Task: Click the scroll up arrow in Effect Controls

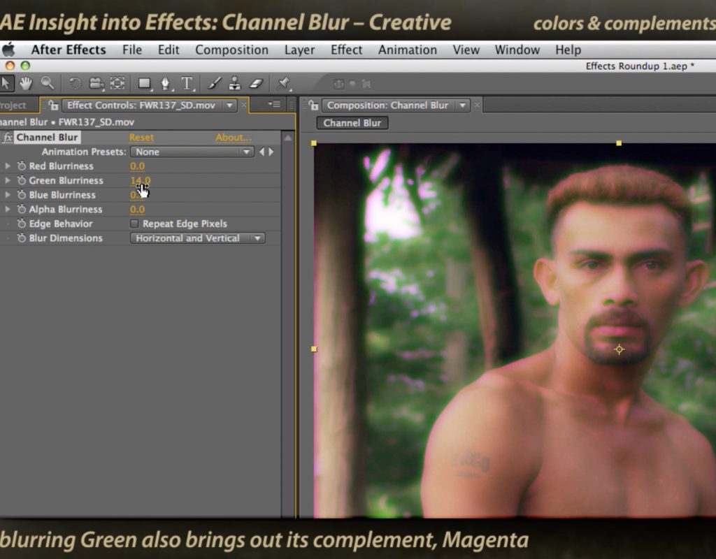Action: pos(287,138)
